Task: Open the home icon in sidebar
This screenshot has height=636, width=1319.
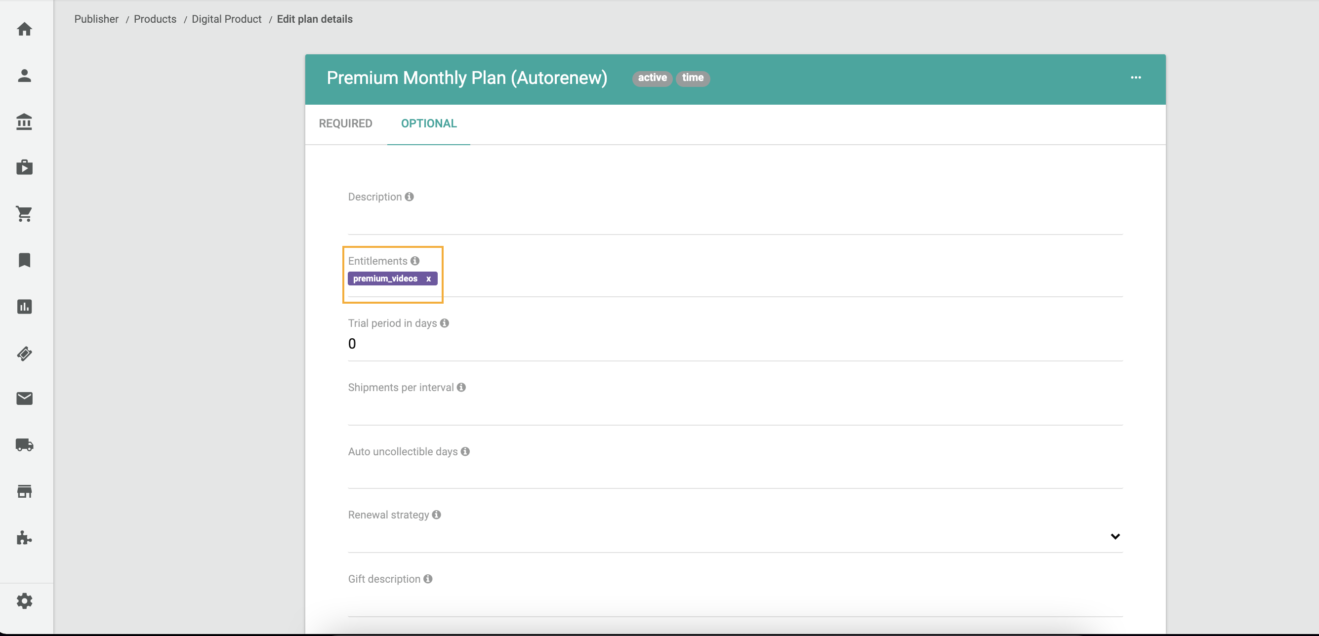Action: pyautogui.click(x=24, y=29)
